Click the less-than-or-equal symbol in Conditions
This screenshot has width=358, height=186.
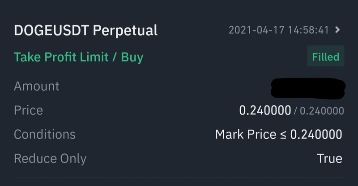pyautogui.click(x=282, y=135)
